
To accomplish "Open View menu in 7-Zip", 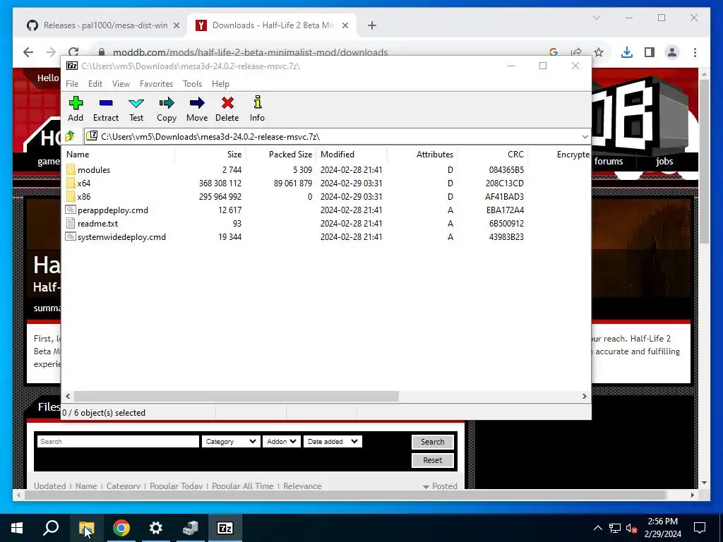I will (121, 84).
